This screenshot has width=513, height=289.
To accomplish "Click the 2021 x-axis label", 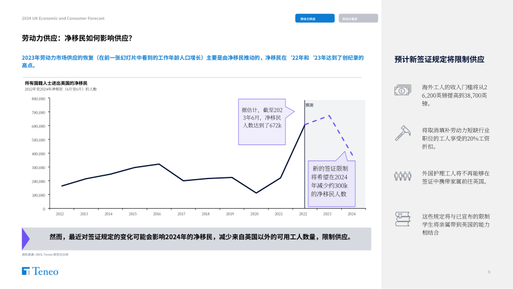I will [278, 214].
